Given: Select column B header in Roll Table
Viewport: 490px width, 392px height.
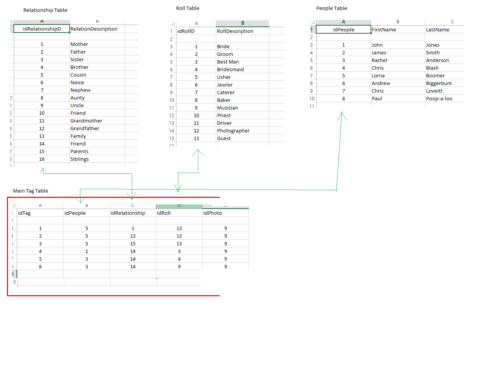Looking at the screenshot, I should [x=242, y=23].
